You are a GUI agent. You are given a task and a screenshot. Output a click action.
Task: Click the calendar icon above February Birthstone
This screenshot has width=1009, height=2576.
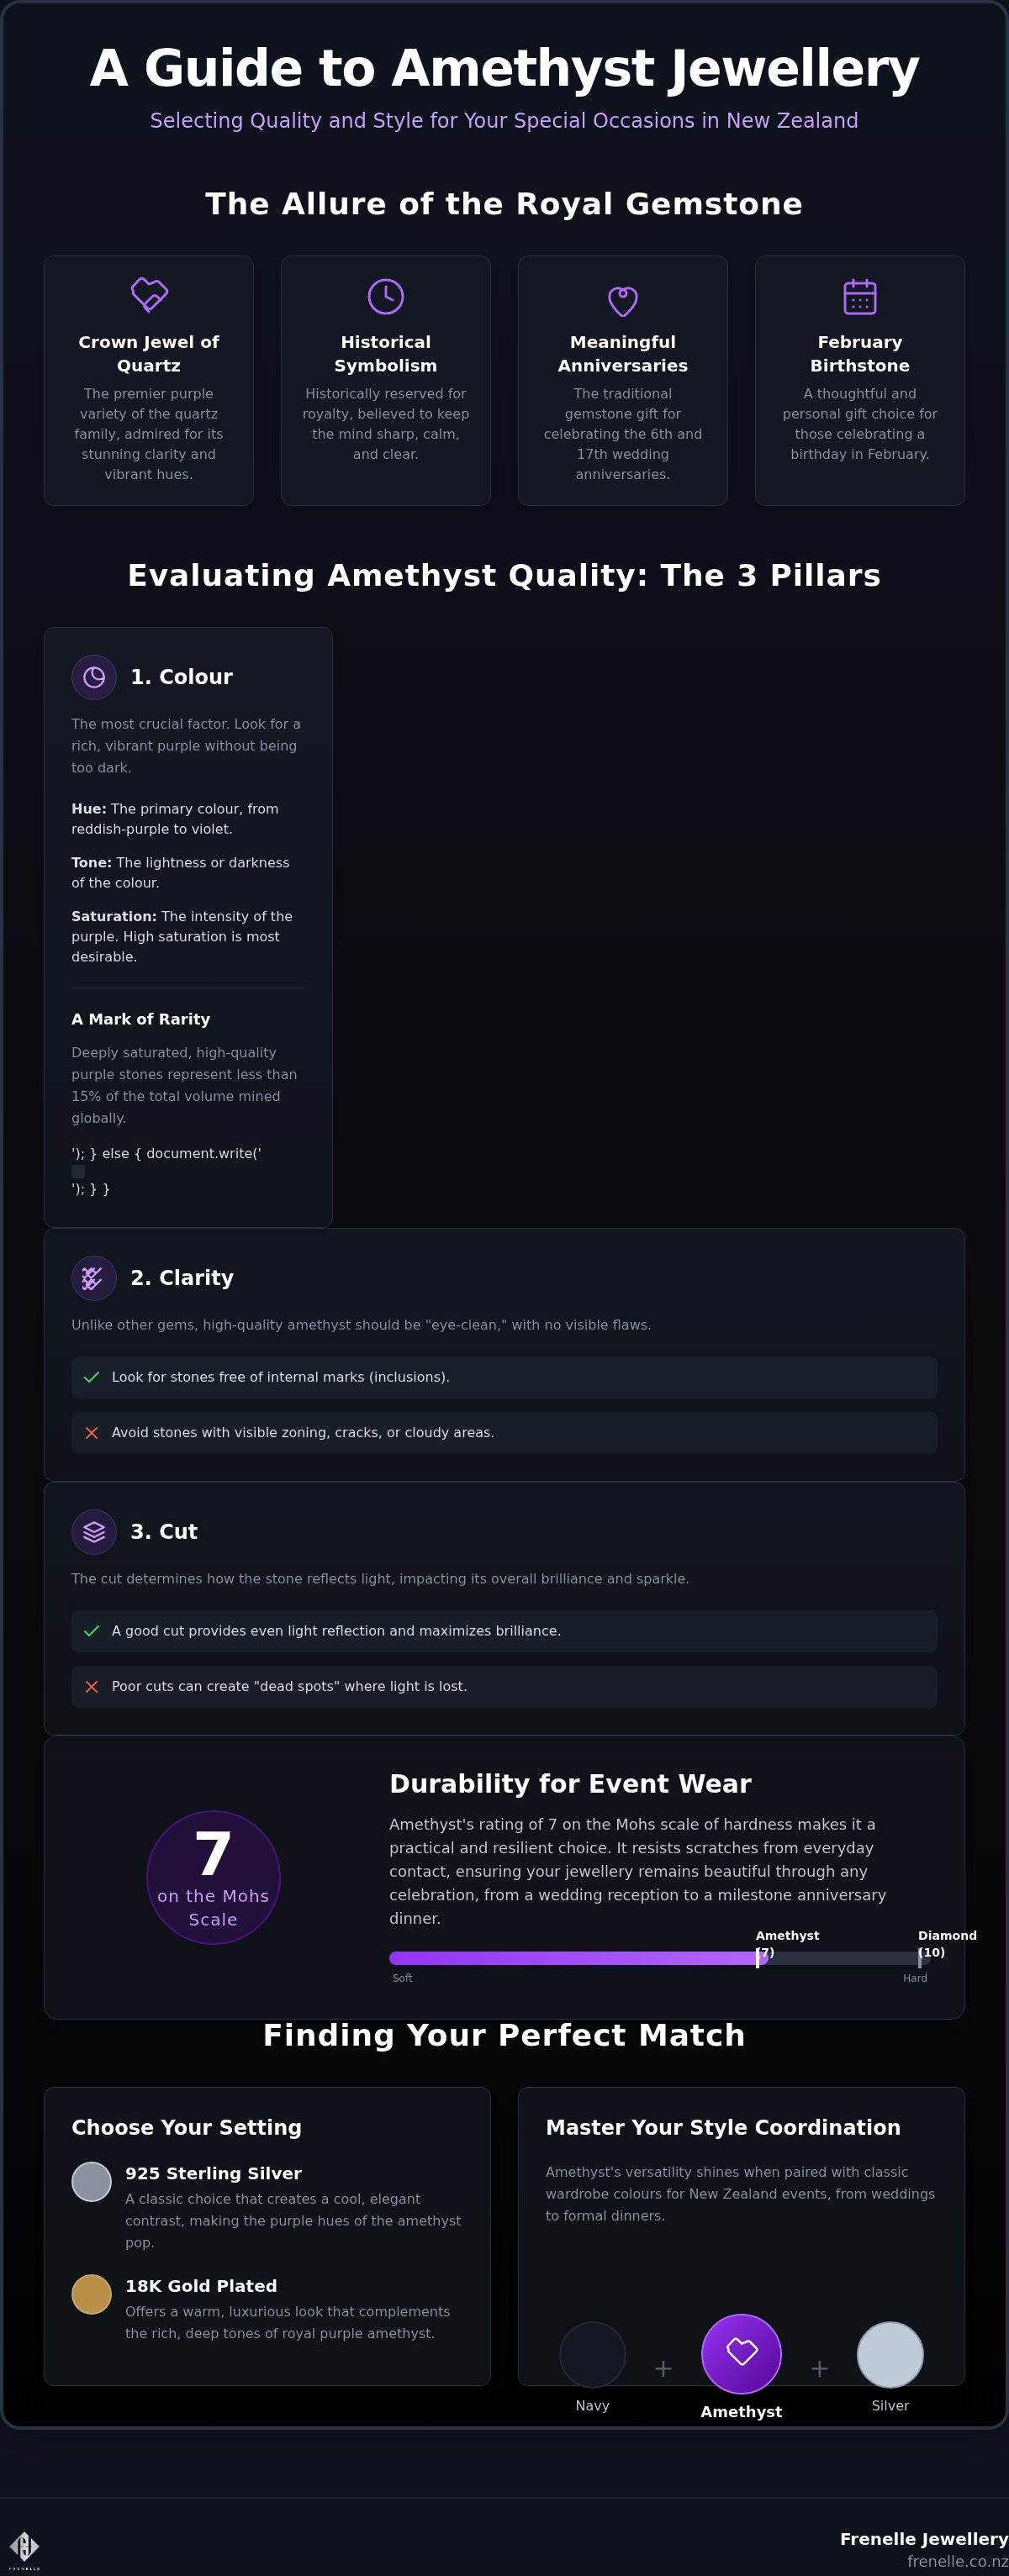pos(860,296)
